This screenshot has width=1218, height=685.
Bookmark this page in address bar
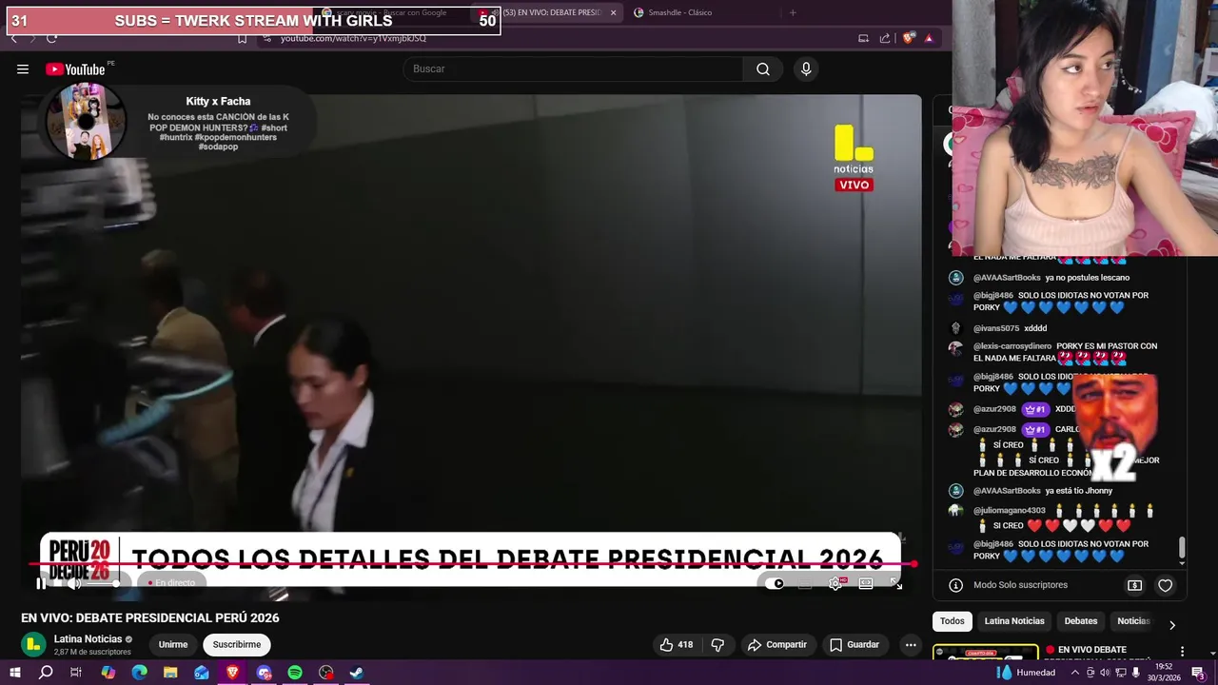pos(242,38)
